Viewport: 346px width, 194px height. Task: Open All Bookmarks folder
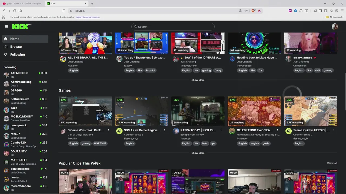(x=334, y=17)
